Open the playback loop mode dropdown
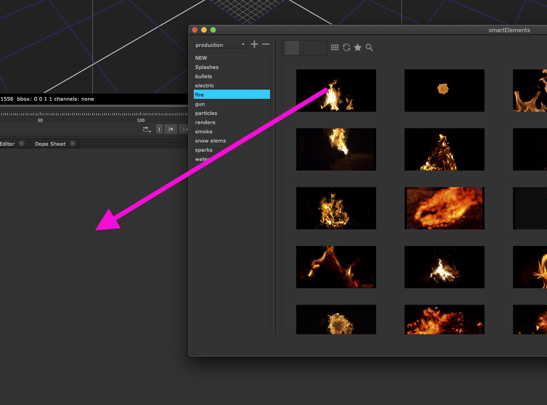The height and width of the screenshot is (405, 547). pyautogui.click(x=147, y=130)
